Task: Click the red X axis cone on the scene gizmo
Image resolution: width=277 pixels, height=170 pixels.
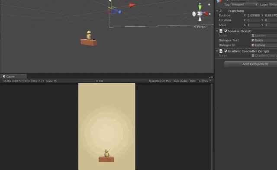Action: [x=206, y=13]
